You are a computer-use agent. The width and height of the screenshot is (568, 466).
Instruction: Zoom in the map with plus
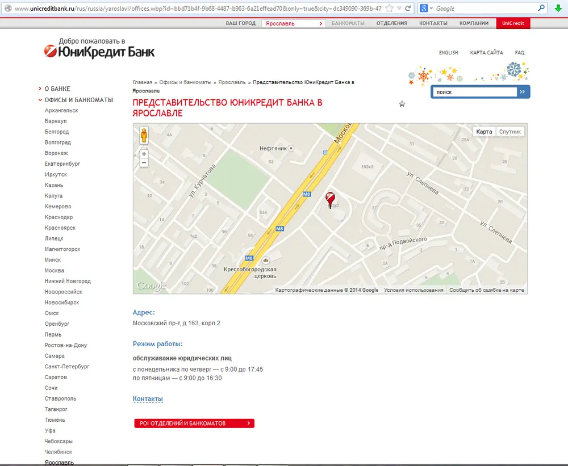coord(144,154)
